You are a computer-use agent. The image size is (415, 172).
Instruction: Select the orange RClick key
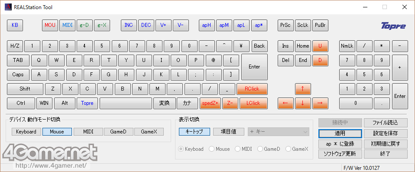(x=252, y=89)
